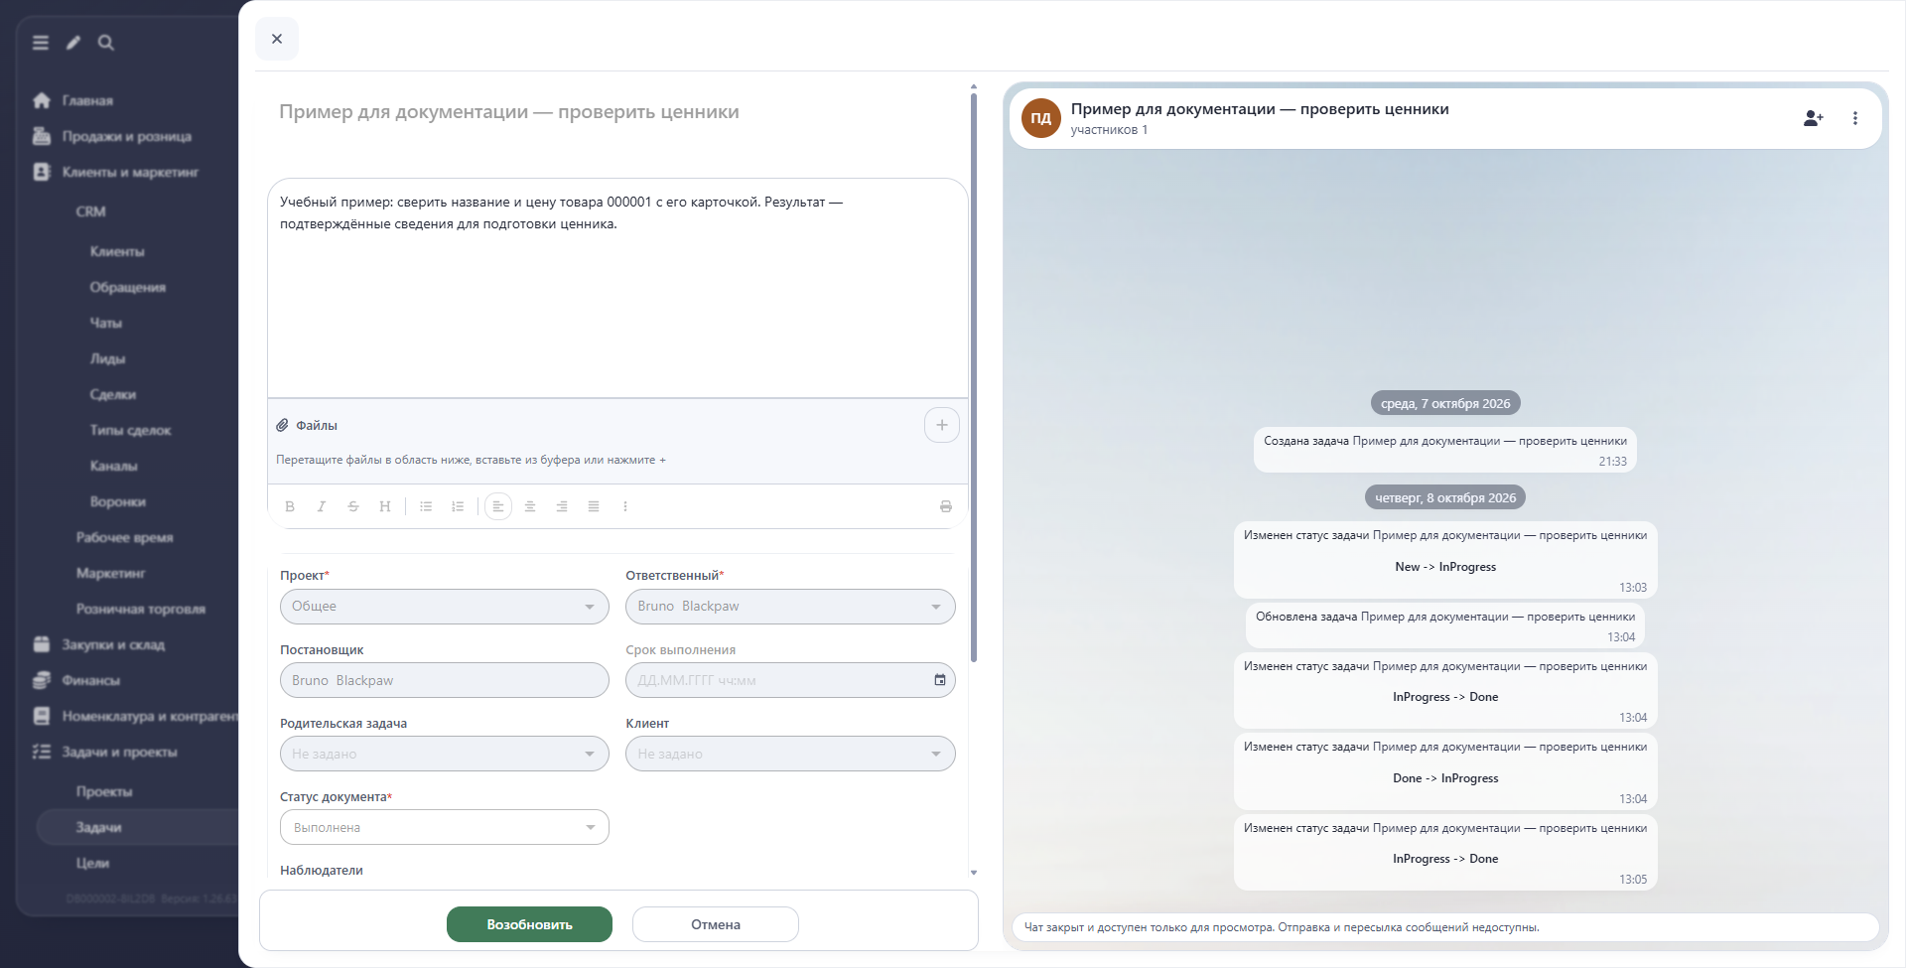1906x968 pixels.
Task: Justify text alignment
Action: pos(594,506)
